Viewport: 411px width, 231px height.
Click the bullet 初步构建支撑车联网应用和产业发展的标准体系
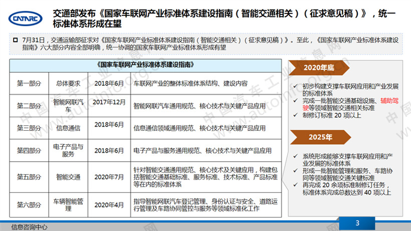(x=350, y=90)
